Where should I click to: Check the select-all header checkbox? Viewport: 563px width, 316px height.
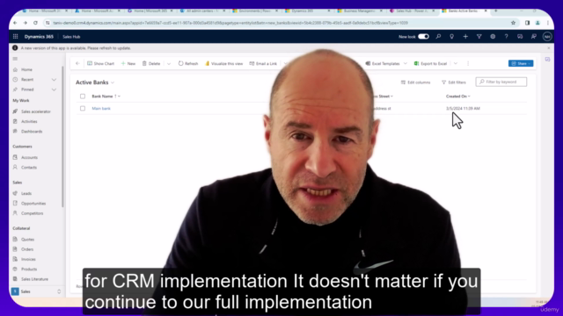pyautogui.click(x=83, y=97)
